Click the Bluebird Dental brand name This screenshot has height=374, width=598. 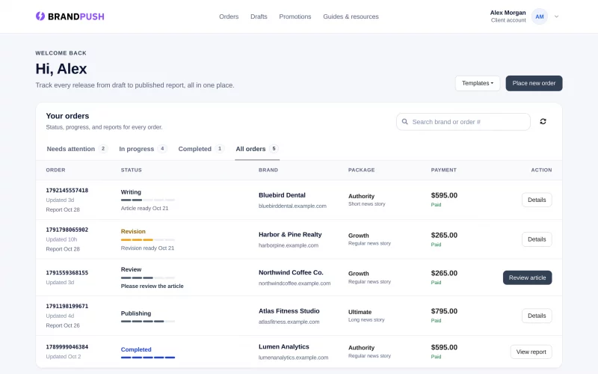[282, 195]
